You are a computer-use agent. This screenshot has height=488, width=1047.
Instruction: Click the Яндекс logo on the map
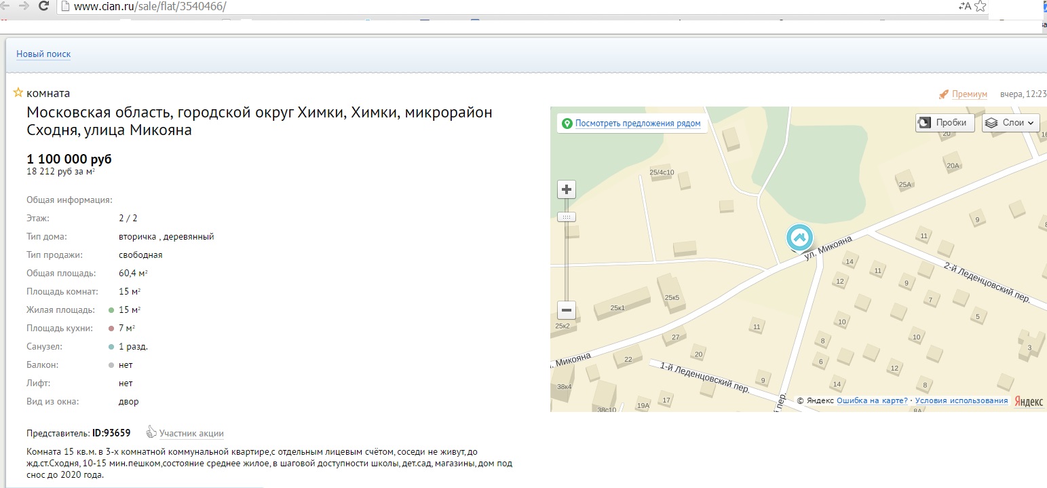[x=1029, y=401]
